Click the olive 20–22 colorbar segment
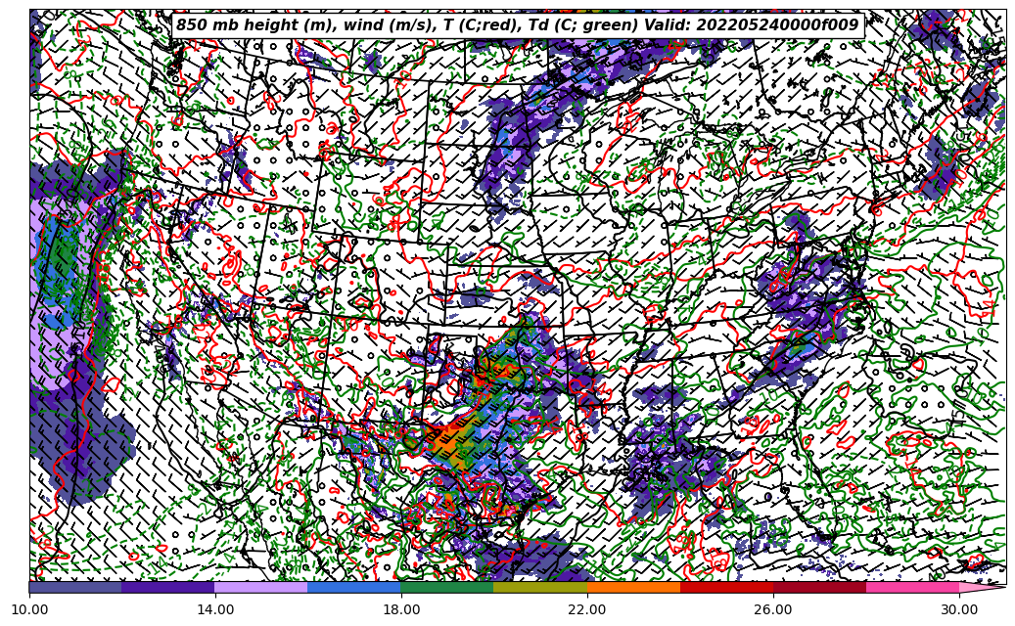1015x626 pixels. (x=540, y=587)
